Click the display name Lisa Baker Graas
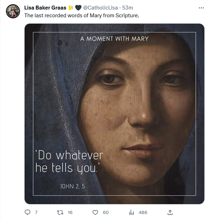This screenshot has height=220, width=210. (45, 8)
